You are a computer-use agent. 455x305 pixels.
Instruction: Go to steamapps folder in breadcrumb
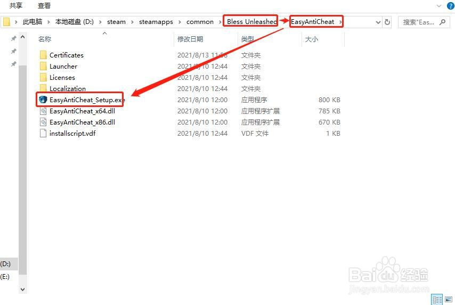[156, 22]
